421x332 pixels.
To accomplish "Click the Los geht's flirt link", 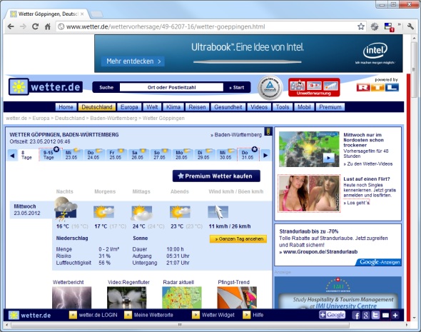I will (x=357, y=203).
